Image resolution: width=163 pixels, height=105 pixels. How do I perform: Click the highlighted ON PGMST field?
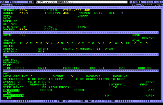tap(11, 90)
